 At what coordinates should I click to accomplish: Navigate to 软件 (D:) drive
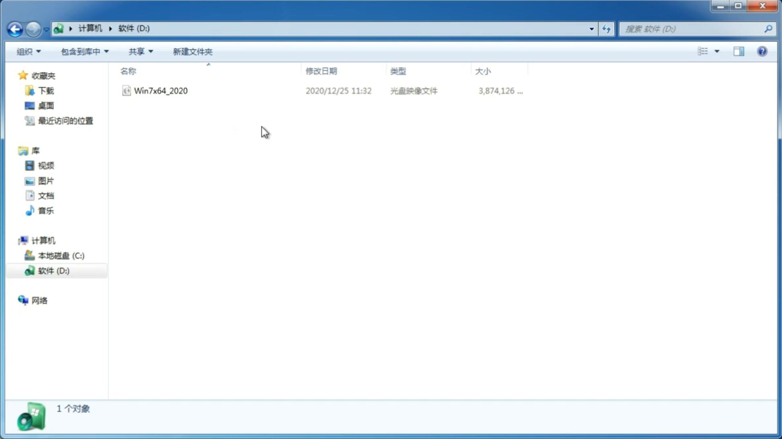tap(54, 270)
